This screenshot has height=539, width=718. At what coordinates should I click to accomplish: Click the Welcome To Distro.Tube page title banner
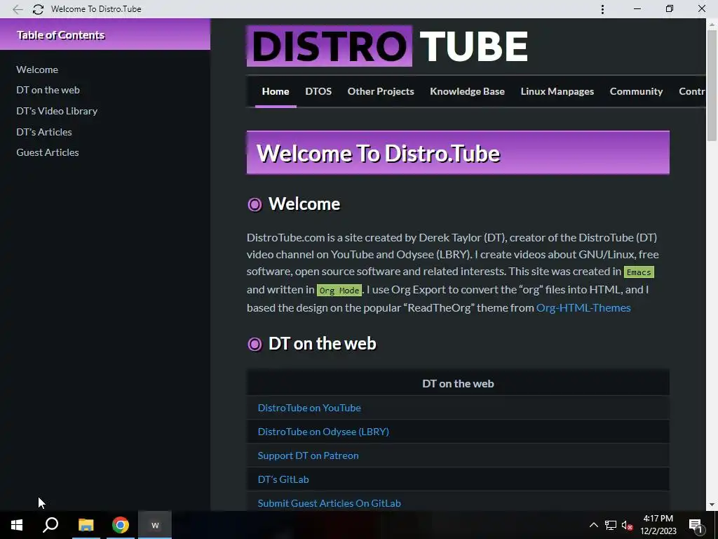(x=458, y=152)
